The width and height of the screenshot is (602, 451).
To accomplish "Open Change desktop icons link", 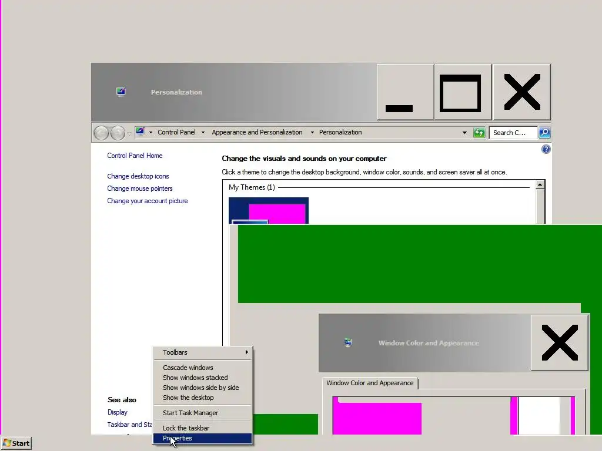I will tap(138, 176).
